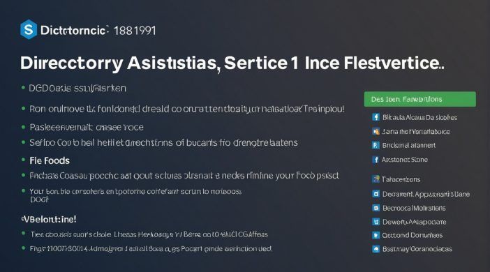The image size is (490, 272).
Task: Click the icon beside Decarrent Appasanaris Bane
Action: coord(376,194)
